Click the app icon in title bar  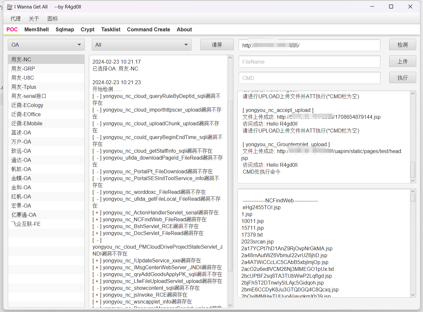[10, 7]
